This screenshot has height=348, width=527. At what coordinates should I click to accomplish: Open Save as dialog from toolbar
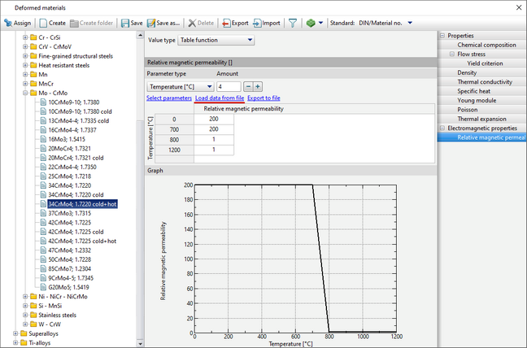click(x=165, y=23)
